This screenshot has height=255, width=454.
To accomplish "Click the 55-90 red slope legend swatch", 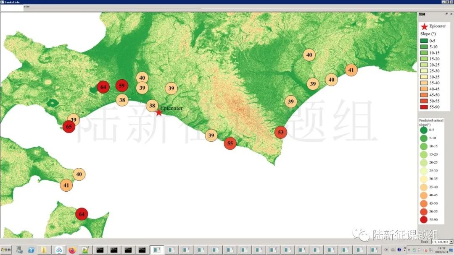I will [424, 113].
